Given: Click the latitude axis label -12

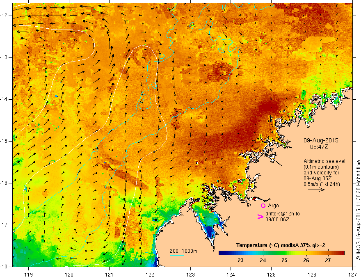Looking at the screenshot, I should (5, 16).
